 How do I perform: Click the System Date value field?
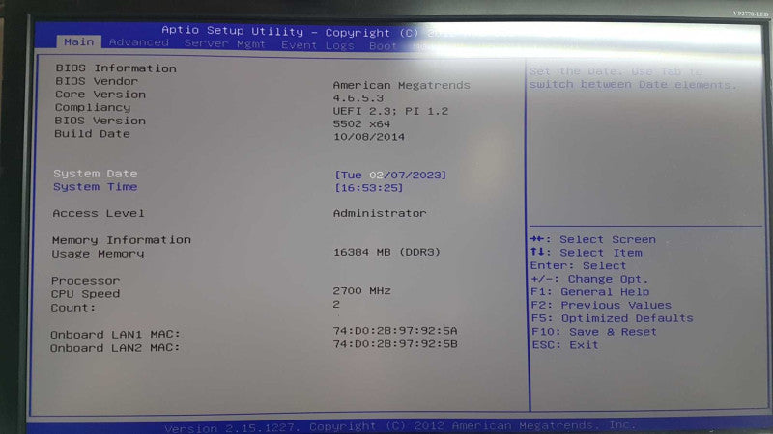[x=390, y=175]
